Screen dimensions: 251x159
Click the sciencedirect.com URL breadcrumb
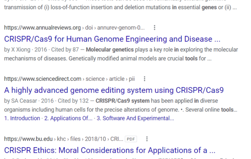pyautogui.click(x=69, y=79)
